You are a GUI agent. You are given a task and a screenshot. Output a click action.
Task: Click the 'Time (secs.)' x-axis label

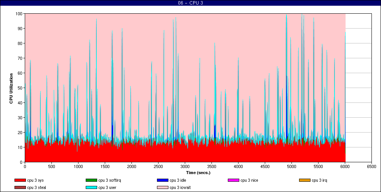198,173
